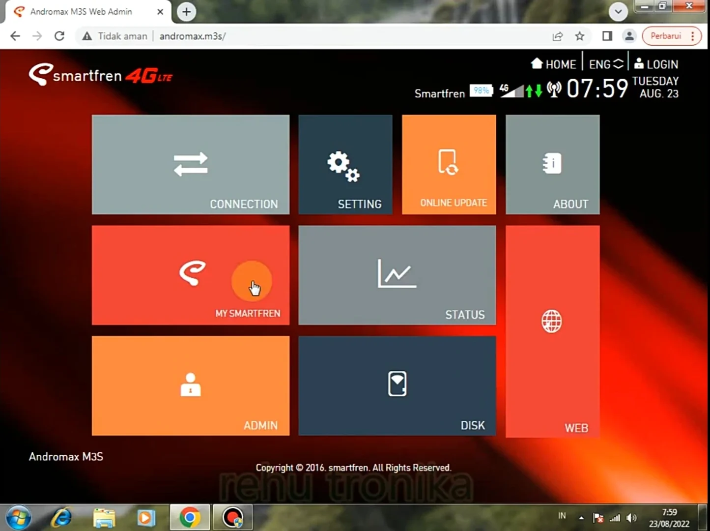Click the share page icon

[558, 36]
